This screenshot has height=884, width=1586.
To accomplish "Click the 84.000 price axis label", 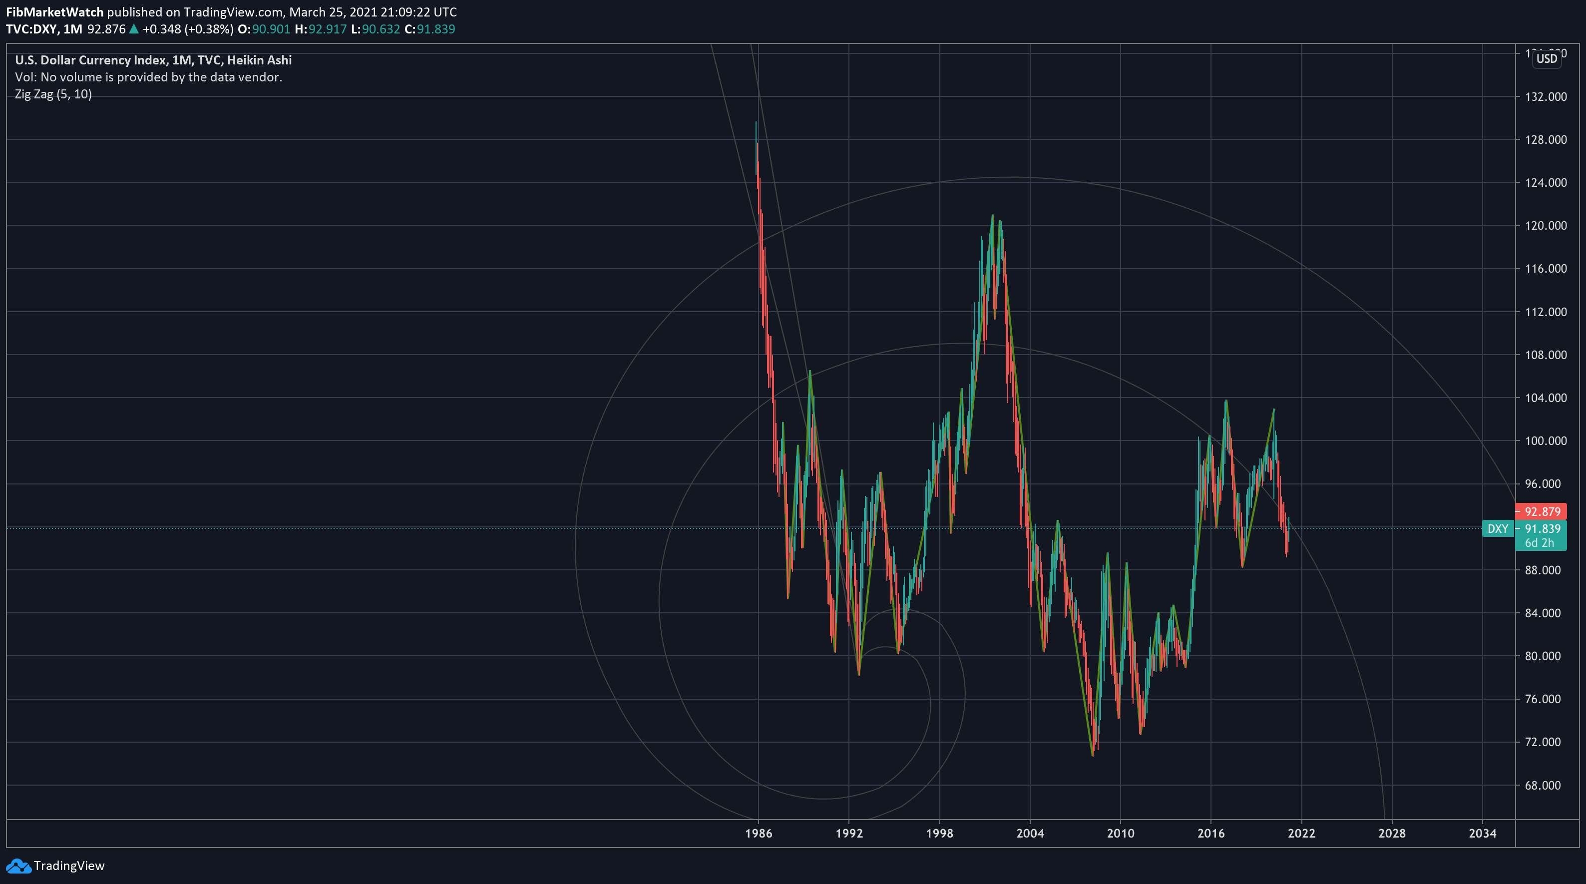I will click(1543, 612).
